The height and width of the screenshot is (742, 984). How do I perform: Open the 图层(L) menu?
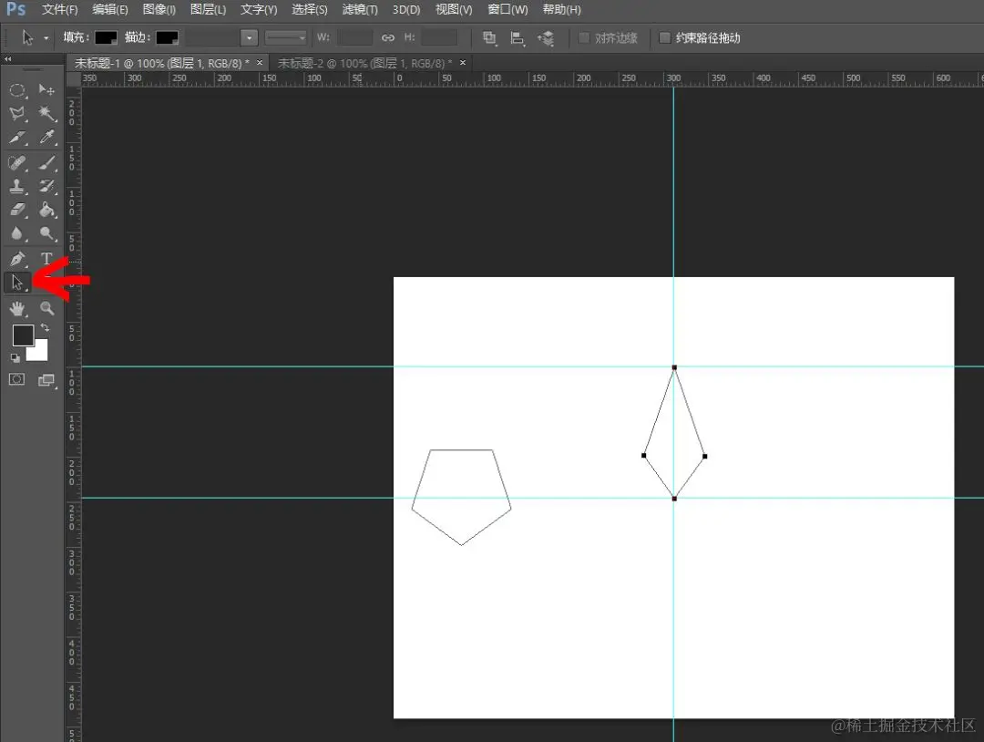click(x=208, y=9)
